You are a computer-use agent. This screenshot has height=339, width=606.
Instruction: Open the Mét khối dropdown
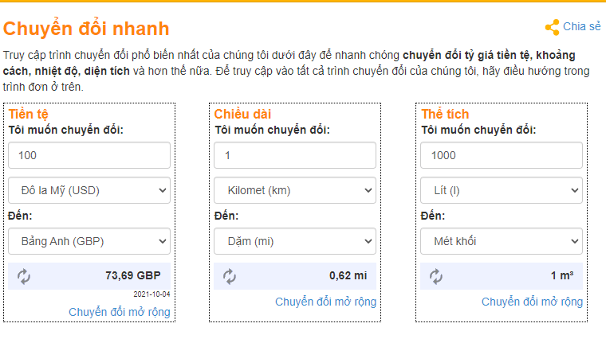pos(502,240)
